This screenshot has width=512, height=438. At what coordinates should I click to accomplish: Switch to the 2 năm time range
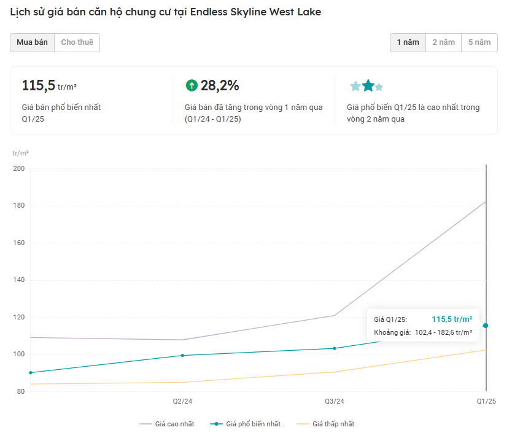[443, 42]
